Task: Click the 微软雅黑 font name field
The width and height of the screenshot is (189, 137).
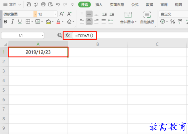Action: [18, 14]
